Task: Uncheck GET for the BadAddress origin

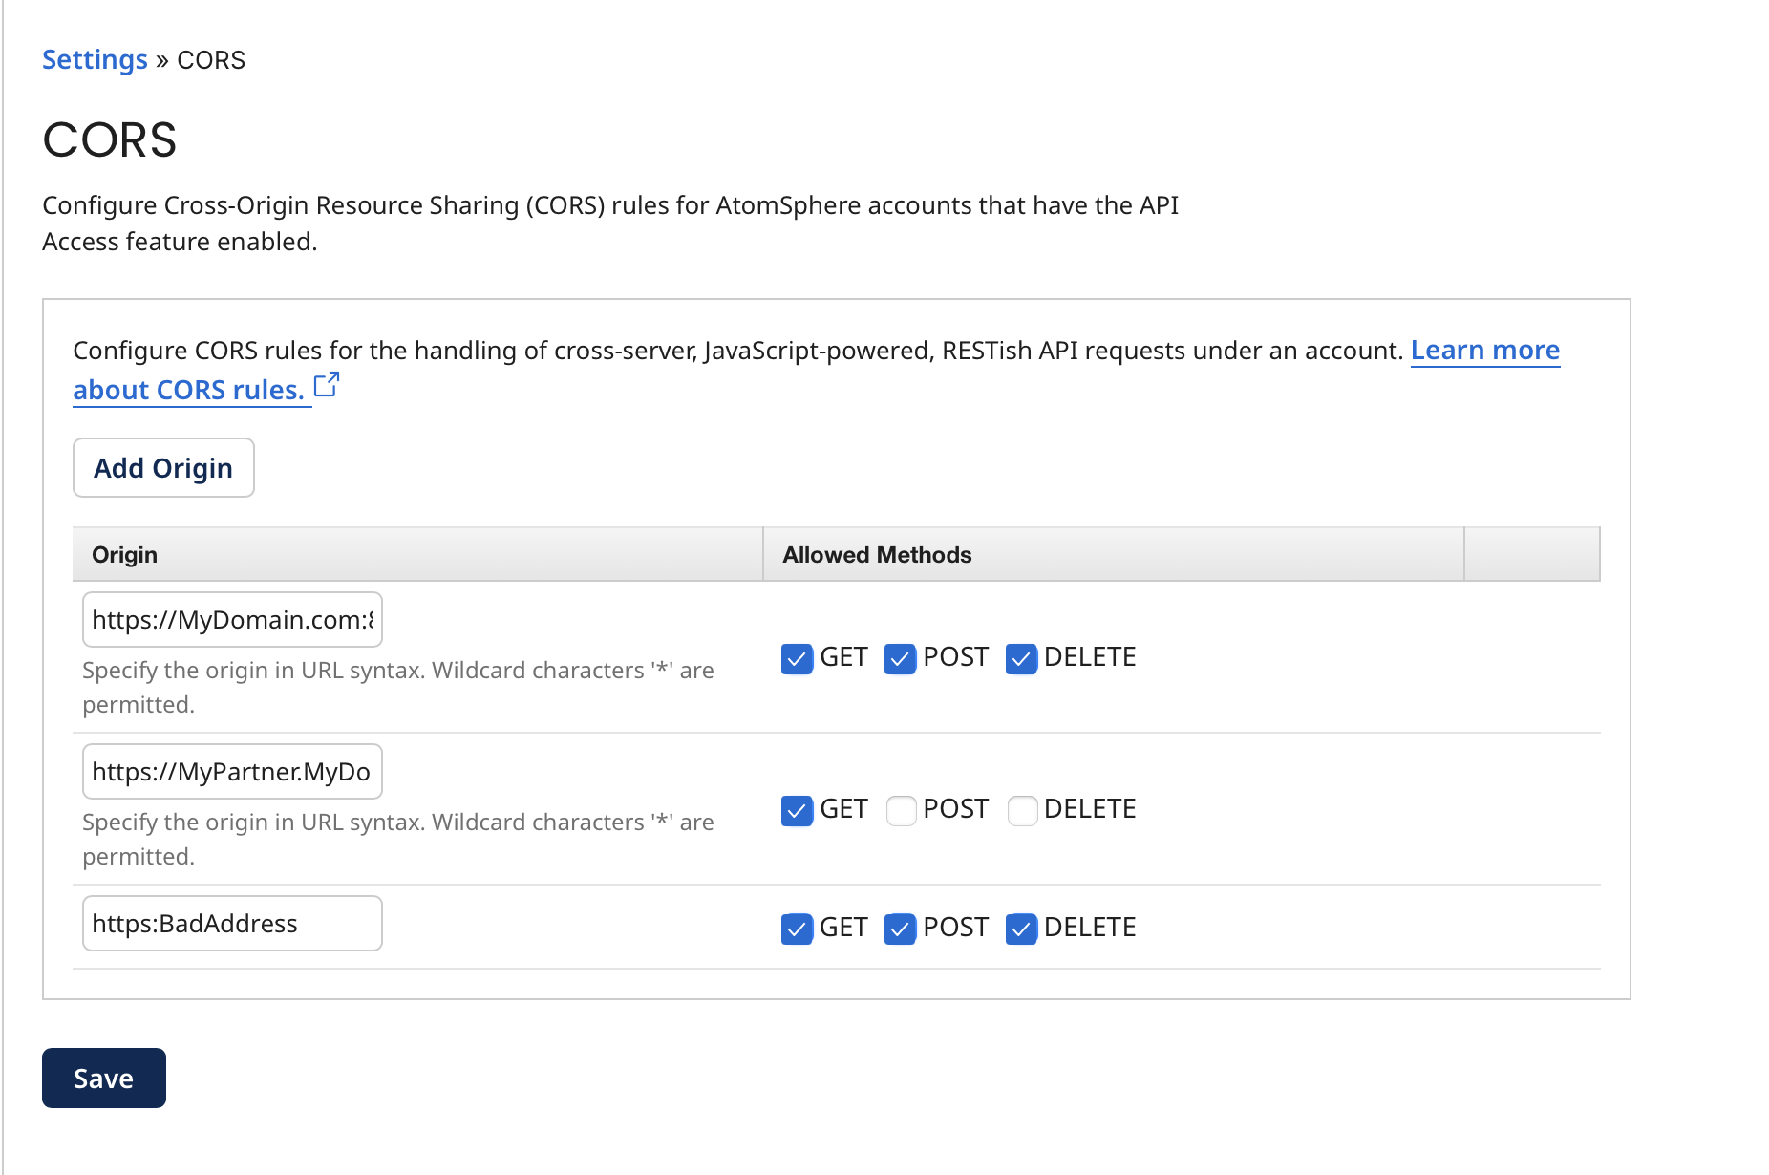Action: pyautogui.click(x=797, y=929)
